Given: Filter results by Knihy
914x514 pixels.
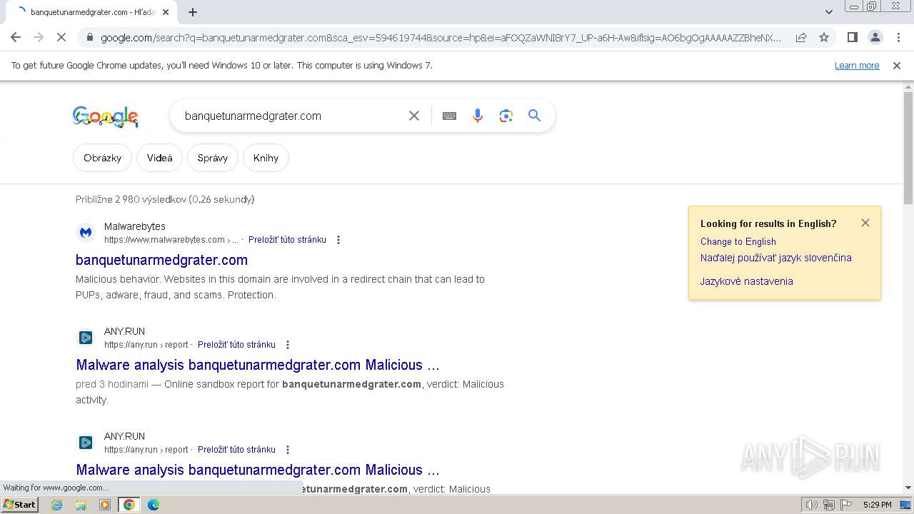Looking at the screenshot, I should click(x=266, y=158).
